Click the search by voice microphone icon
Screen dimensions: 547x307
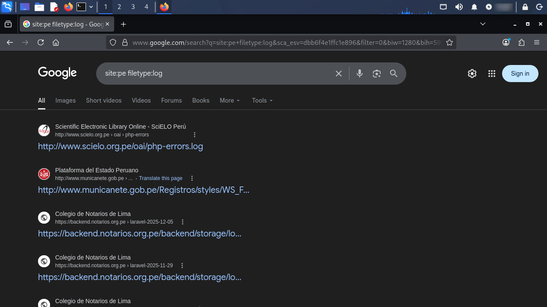360,74
